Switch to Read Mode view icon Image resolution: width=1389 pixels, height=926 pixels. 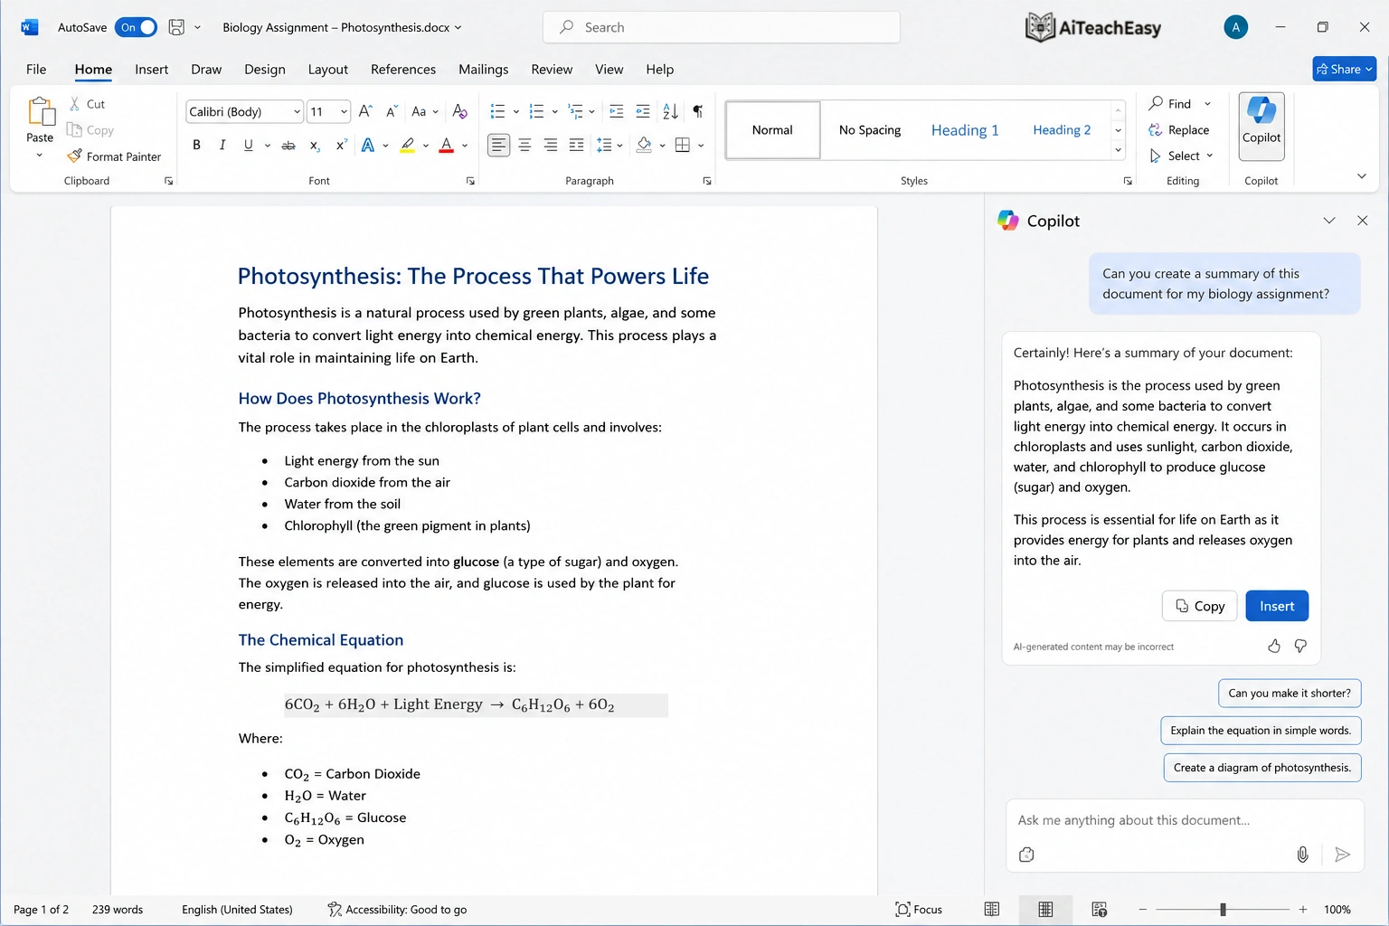click(x=992, y=910)
